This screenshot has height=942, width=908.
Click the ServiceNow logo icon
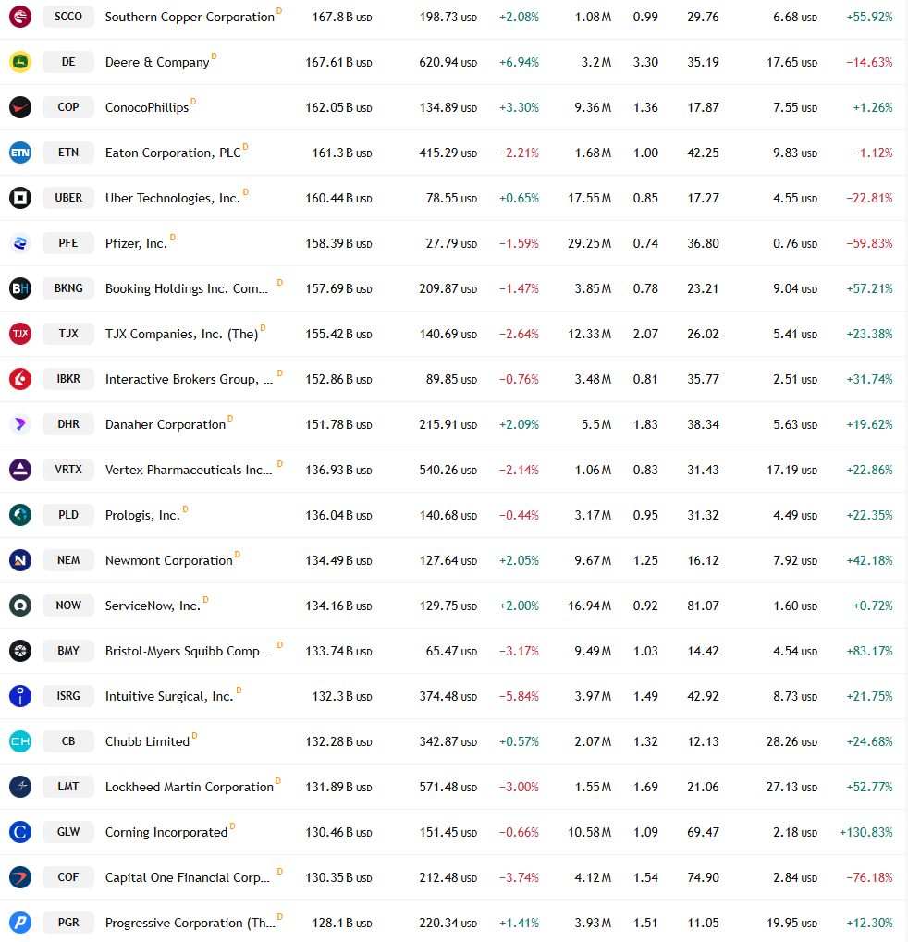[x=20, y=605]
